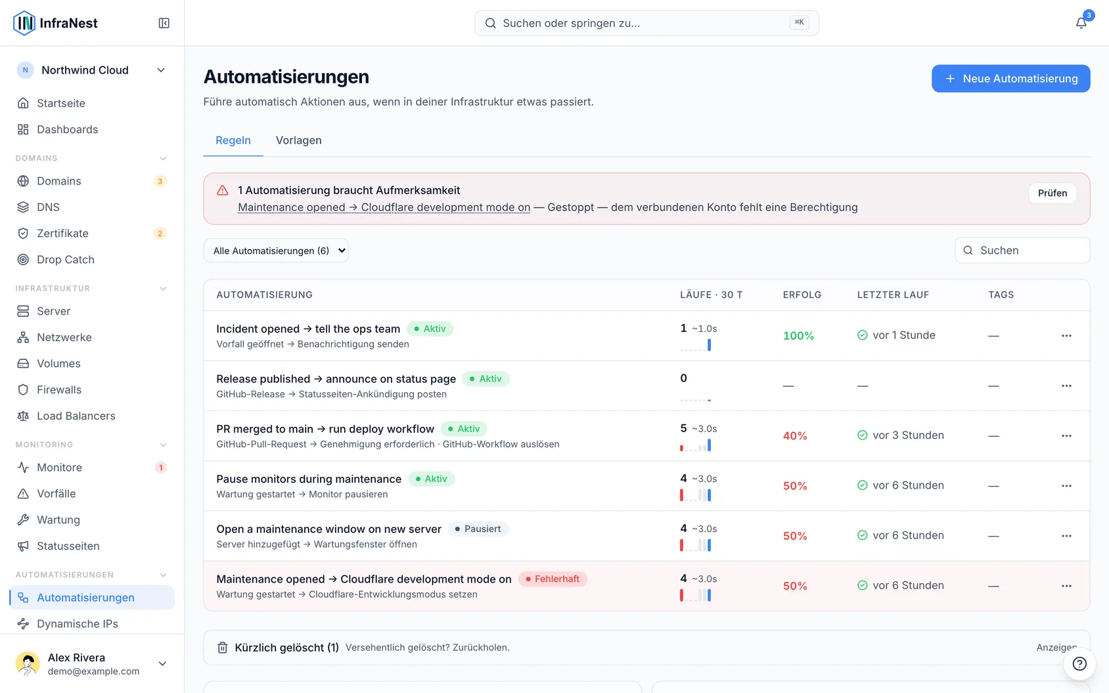Image resolution: width=1109 pixels, height=693 pixels.
Task: Collapse the INFRASTRUKTUR sidebar section
Action: [164, 288]
